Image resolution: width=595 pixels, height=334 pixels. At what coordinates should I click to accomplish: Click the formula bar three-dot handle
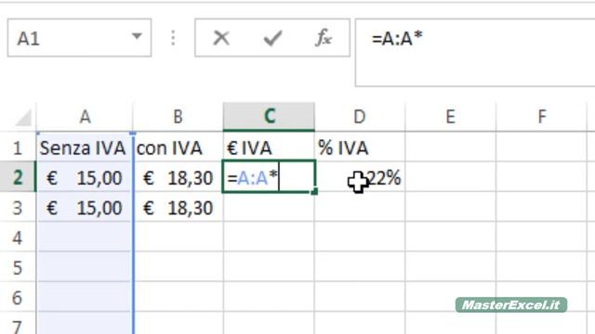click(173, 38)
